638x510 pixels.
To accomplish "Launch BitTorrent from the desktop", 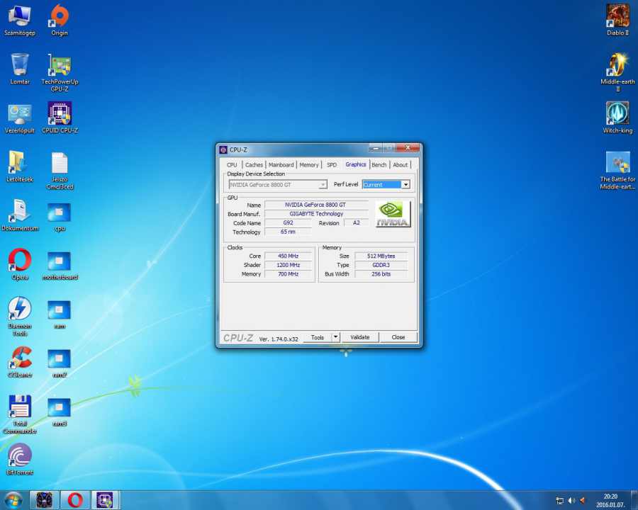I will [x=20, y=460].
